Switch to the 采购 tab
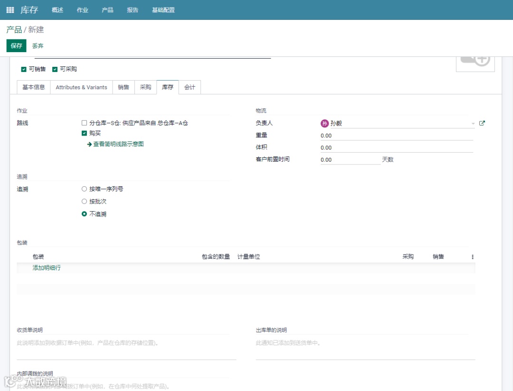This screenshot has width=513, height=391. coord(146,87)
